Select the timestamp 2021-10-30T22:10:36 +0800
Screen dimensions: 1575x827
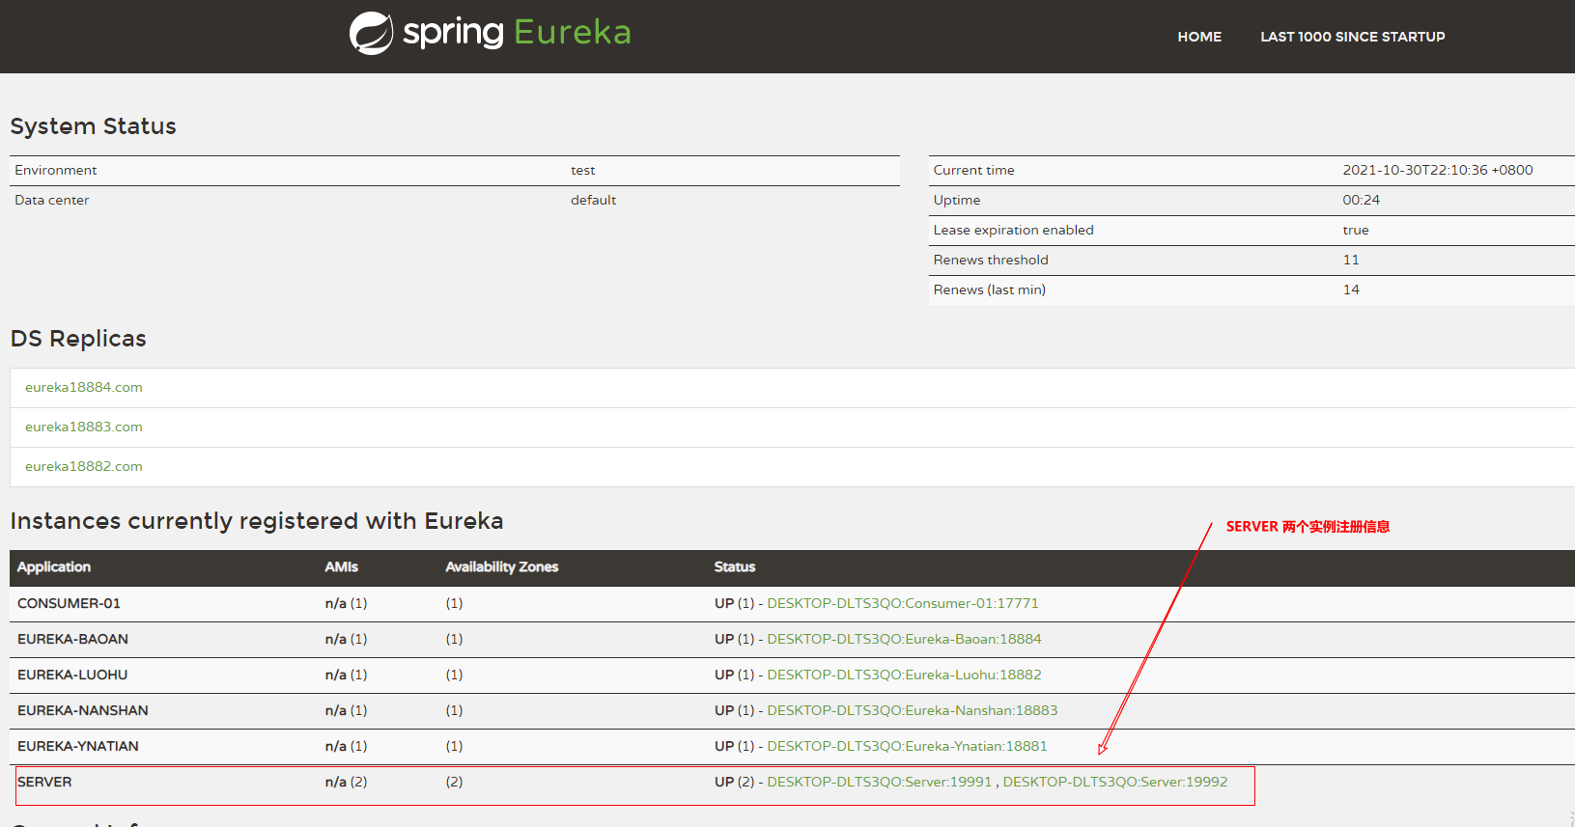coord(1438,170)
